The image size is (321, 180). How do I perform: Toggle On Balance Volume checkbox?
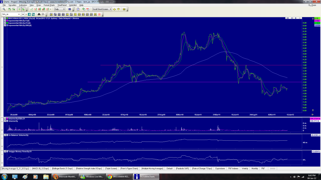coord(5,135)
